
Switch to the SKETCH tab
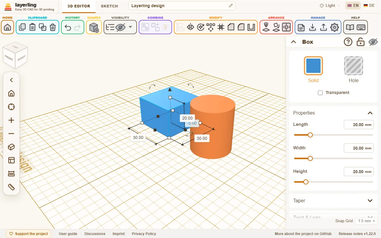(109, 6)
